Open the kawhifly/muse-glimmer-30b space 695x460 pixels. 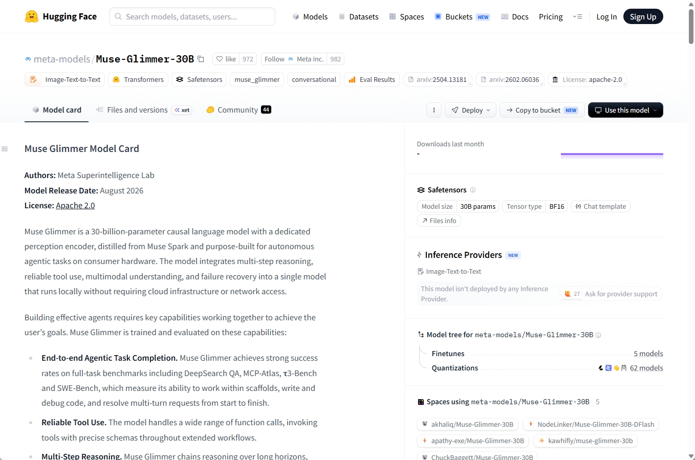click(585, 441)
